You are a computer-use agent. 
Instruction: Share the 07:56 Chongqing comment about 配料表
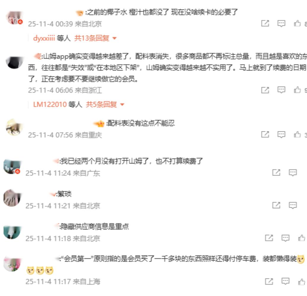tap(265, 134)
